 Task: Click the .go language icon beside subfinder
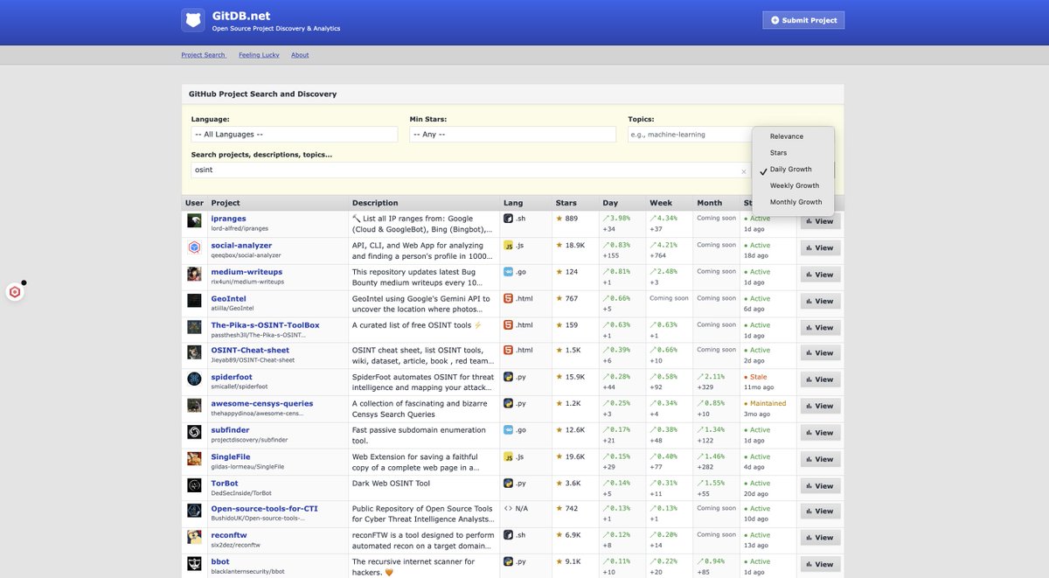pyautogui.click(x=509, y=430)
